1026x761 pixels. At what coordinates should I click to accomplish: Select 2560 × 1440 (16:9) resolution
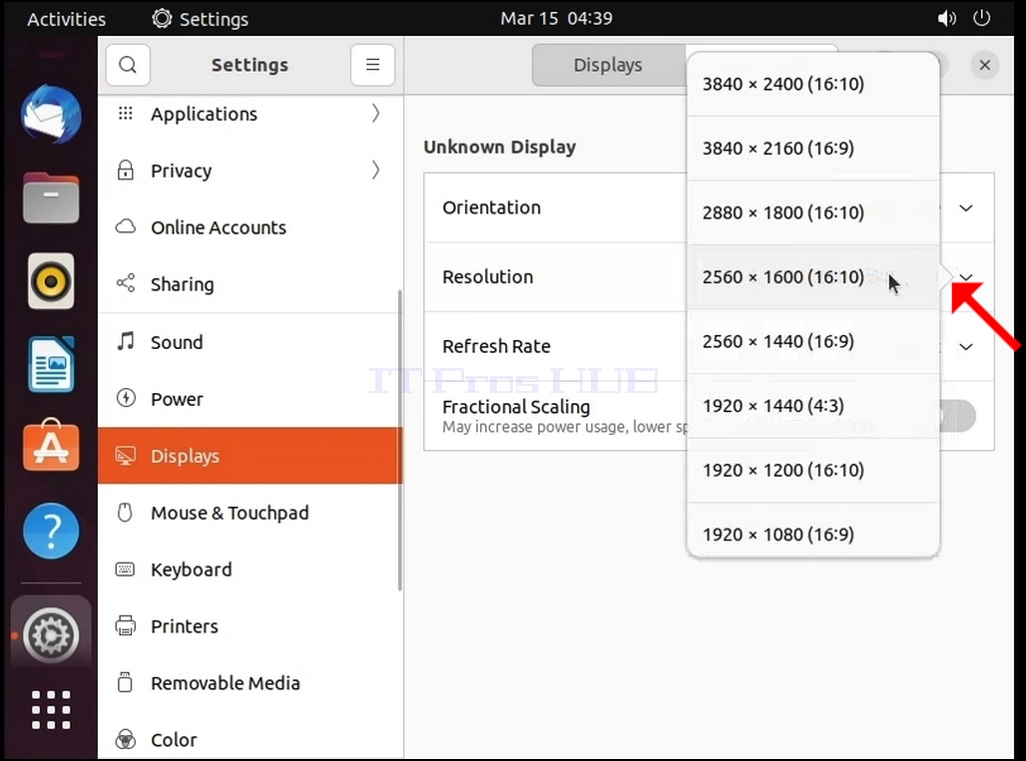point(813,342)
